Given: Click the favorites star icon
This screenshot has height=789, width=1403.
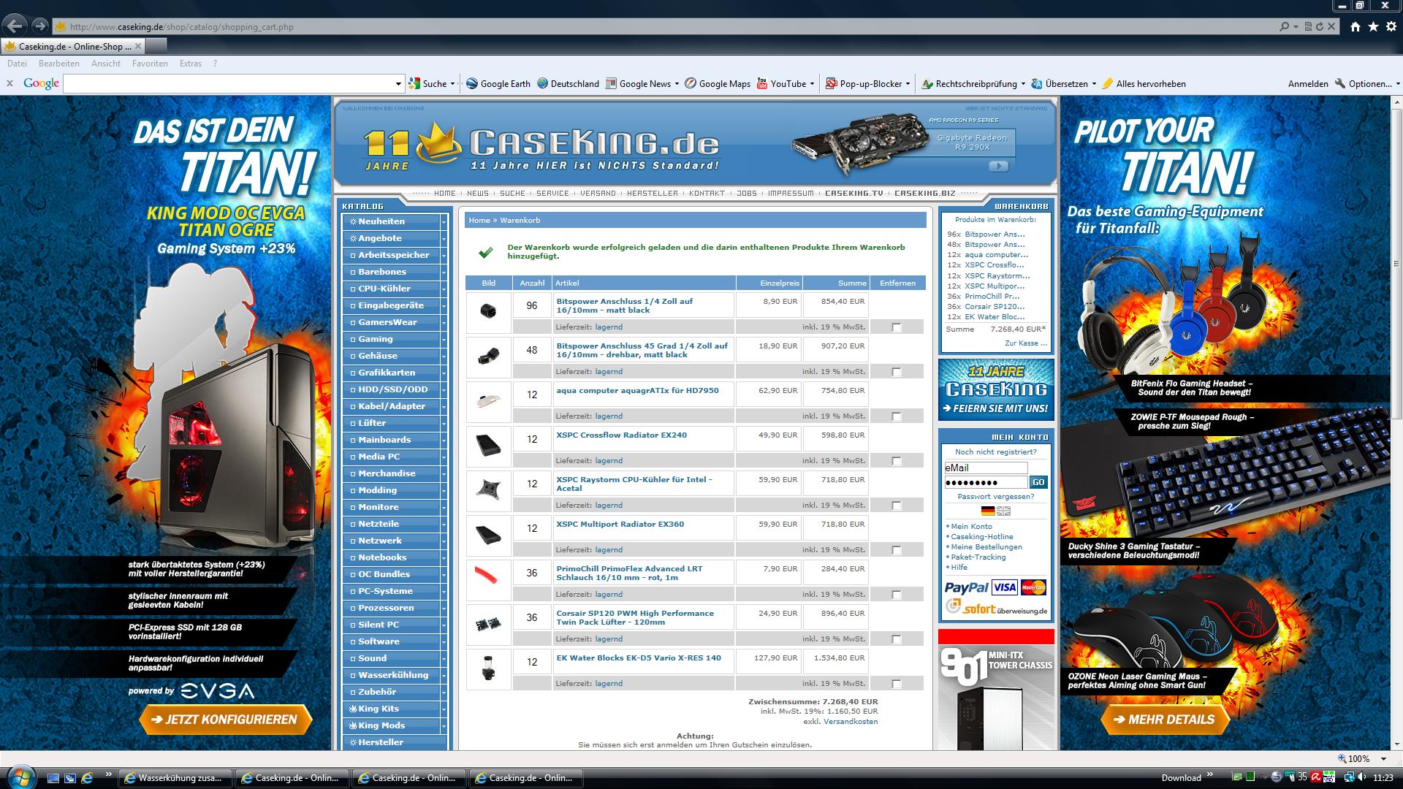Looking at the screenshot, I should (x=1373, y=26).
